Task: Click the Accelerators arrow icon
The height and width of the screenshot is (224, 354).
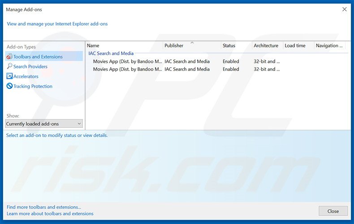Action: point(9,76)
